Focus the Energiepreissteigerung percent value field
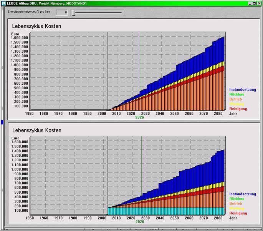This screenshot has width=263, height=231. pyautogui.click(x=61, y=13)
